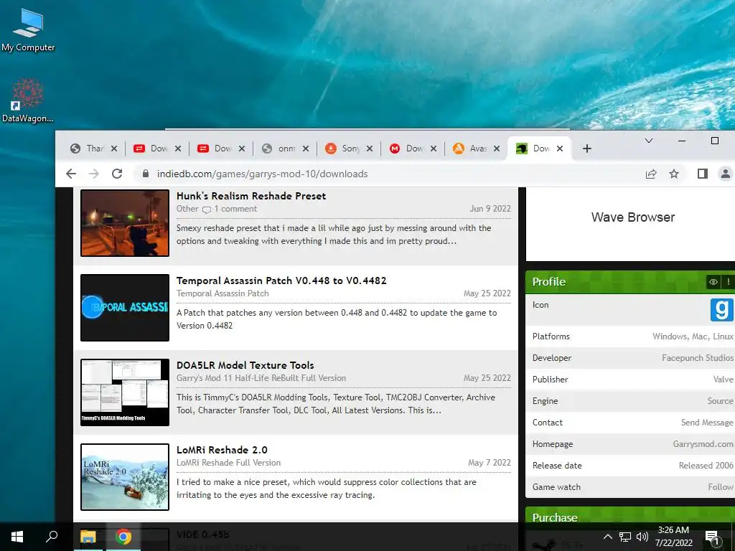Screen dimensions: 735x551
Task: Open a new browser tab
Action: 587,149
